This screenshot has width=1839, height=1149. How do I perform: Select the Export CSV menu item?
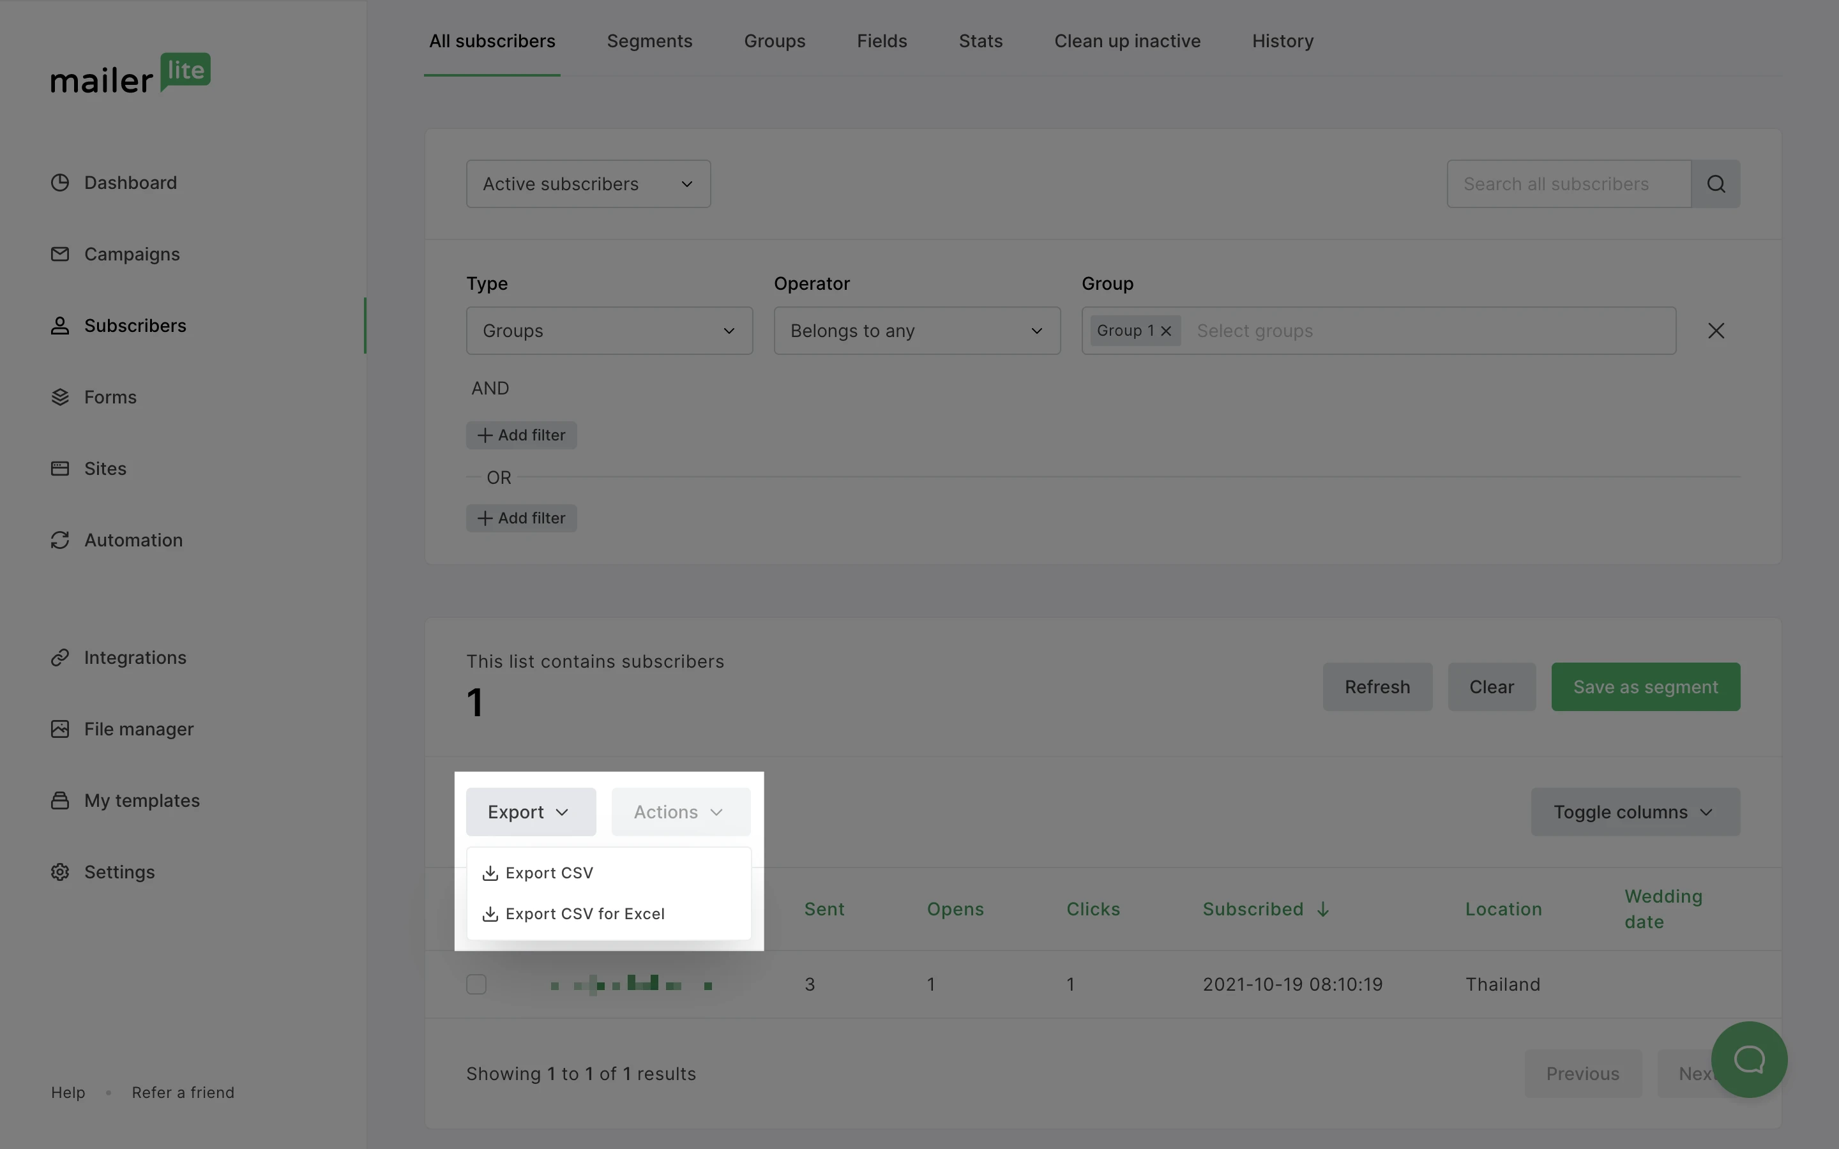click(x=549, y=873)
